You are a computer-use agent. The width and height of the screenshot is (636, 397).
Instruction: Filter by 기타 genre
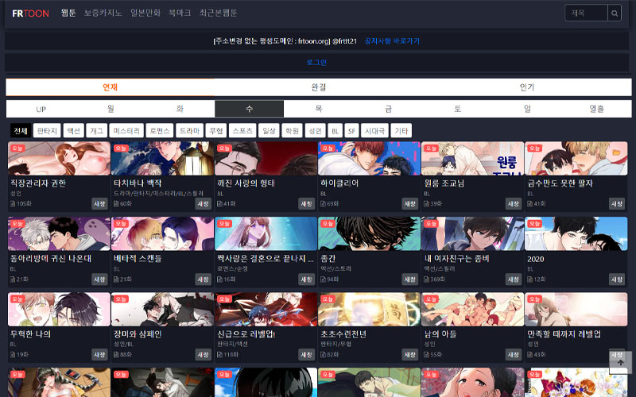pos(401,131)
